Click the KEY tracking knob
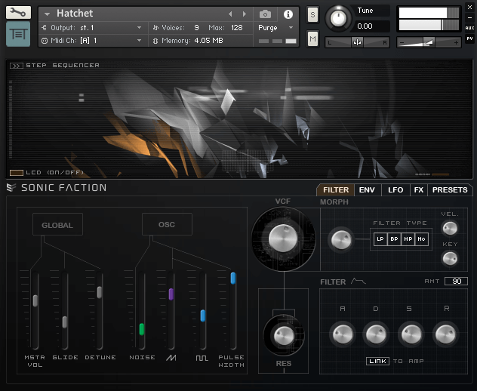The height and width of the screenshot is (391, 477). (x=450, y=259)
